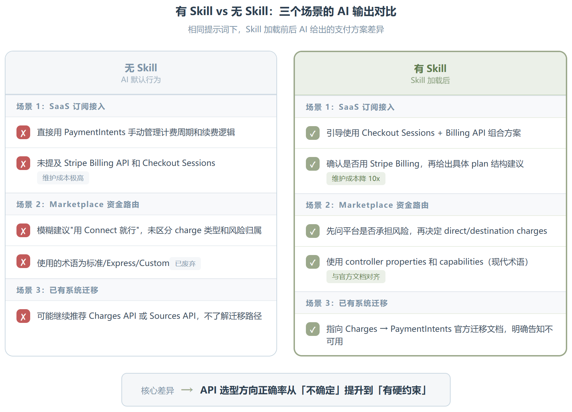
Task: Click the 维护成本极高 tag
Action: (x=63, y=178)
